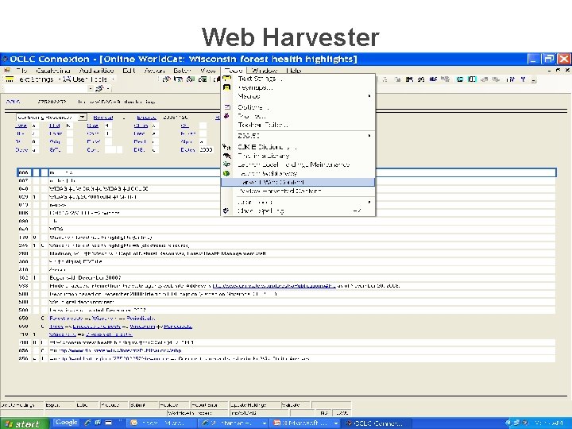The height and width of the screenshot is (429, 572).
Task: Follow the URL link in the 538 field
Action: 274,286
